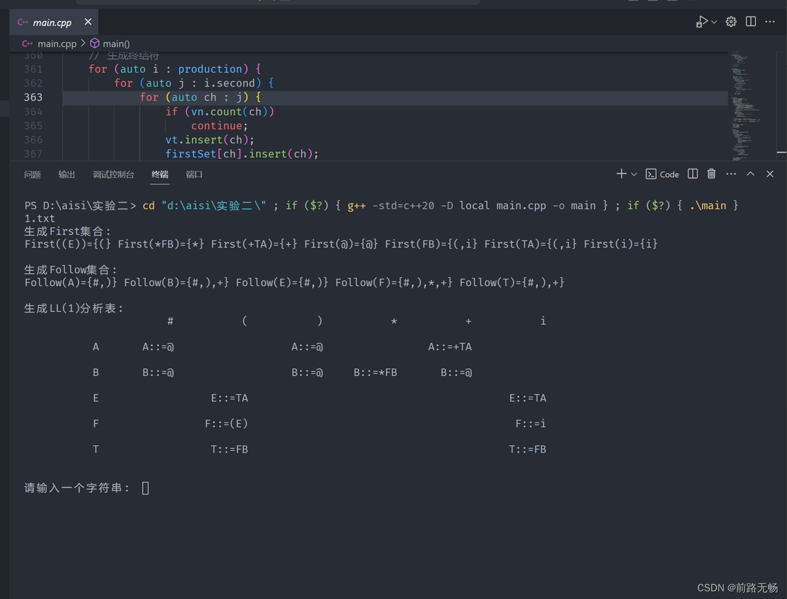This screenshot has width=787, height=599.
Task: Click 'firstSet[ch].insert(ch);' on line 367
Action: [x=242, y=154]
